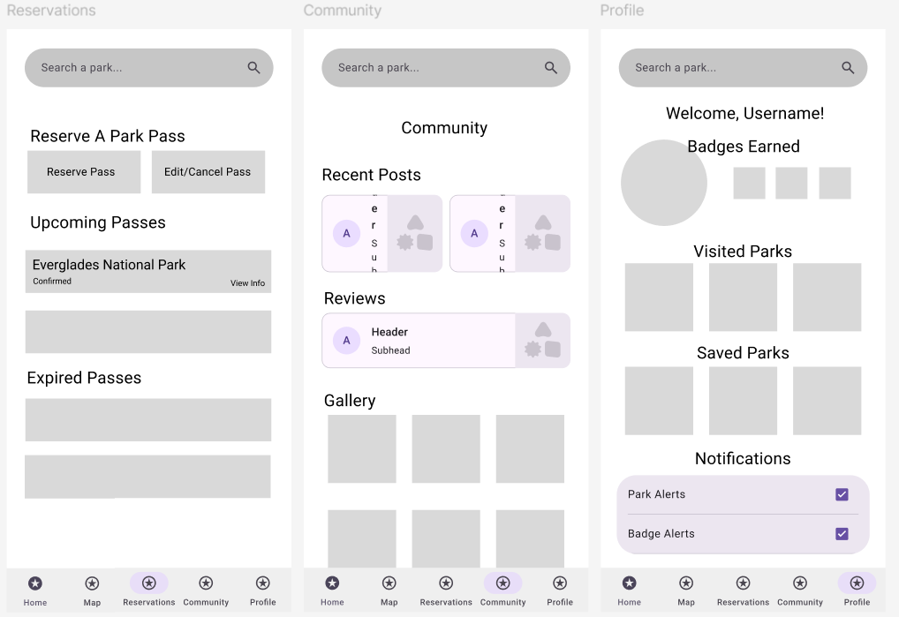The width and height of the screenshot is (899, 617).
Task: Tap Reservations icon in Community nav bar
Action: 445,583
